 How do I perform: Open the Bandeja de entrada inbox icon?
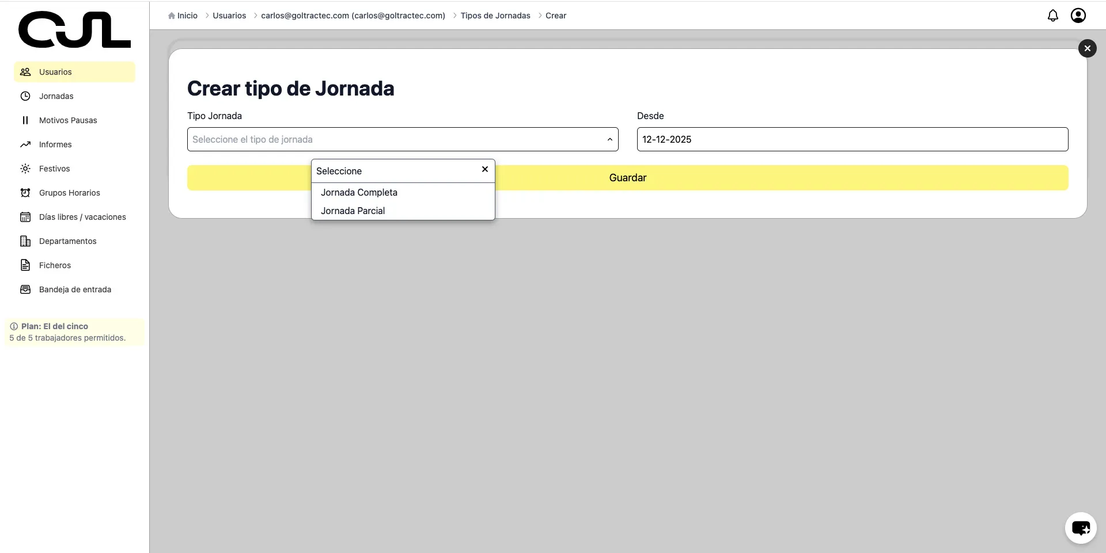coord(25,289)
